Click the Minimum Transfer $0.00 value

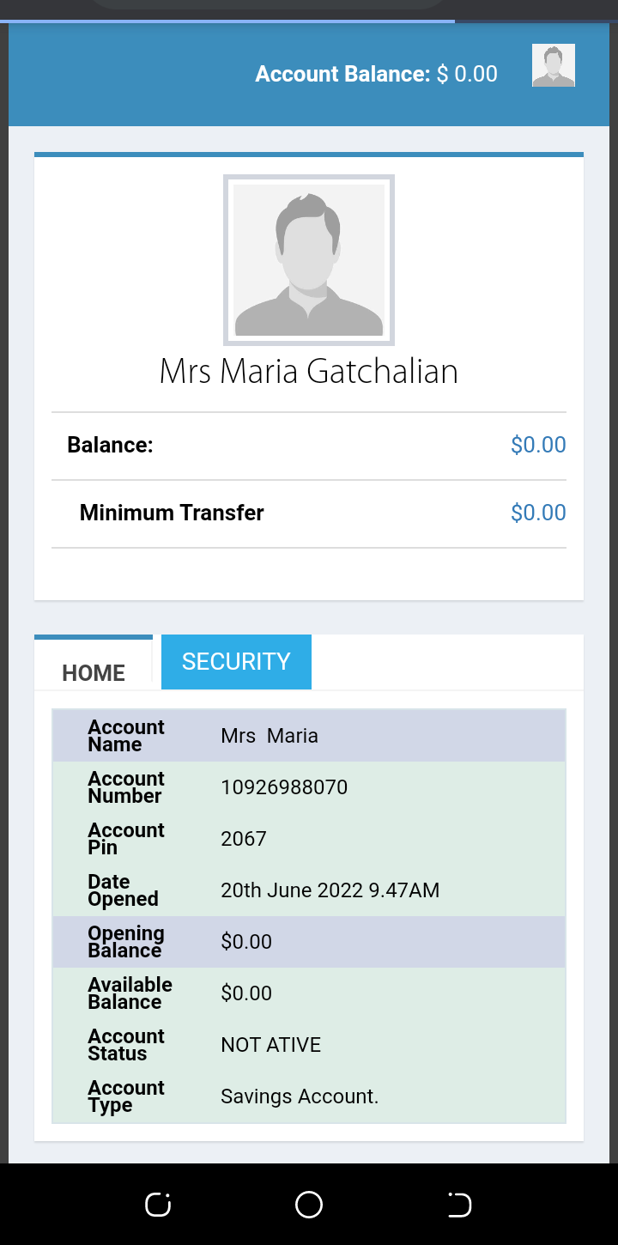[538, 513]
